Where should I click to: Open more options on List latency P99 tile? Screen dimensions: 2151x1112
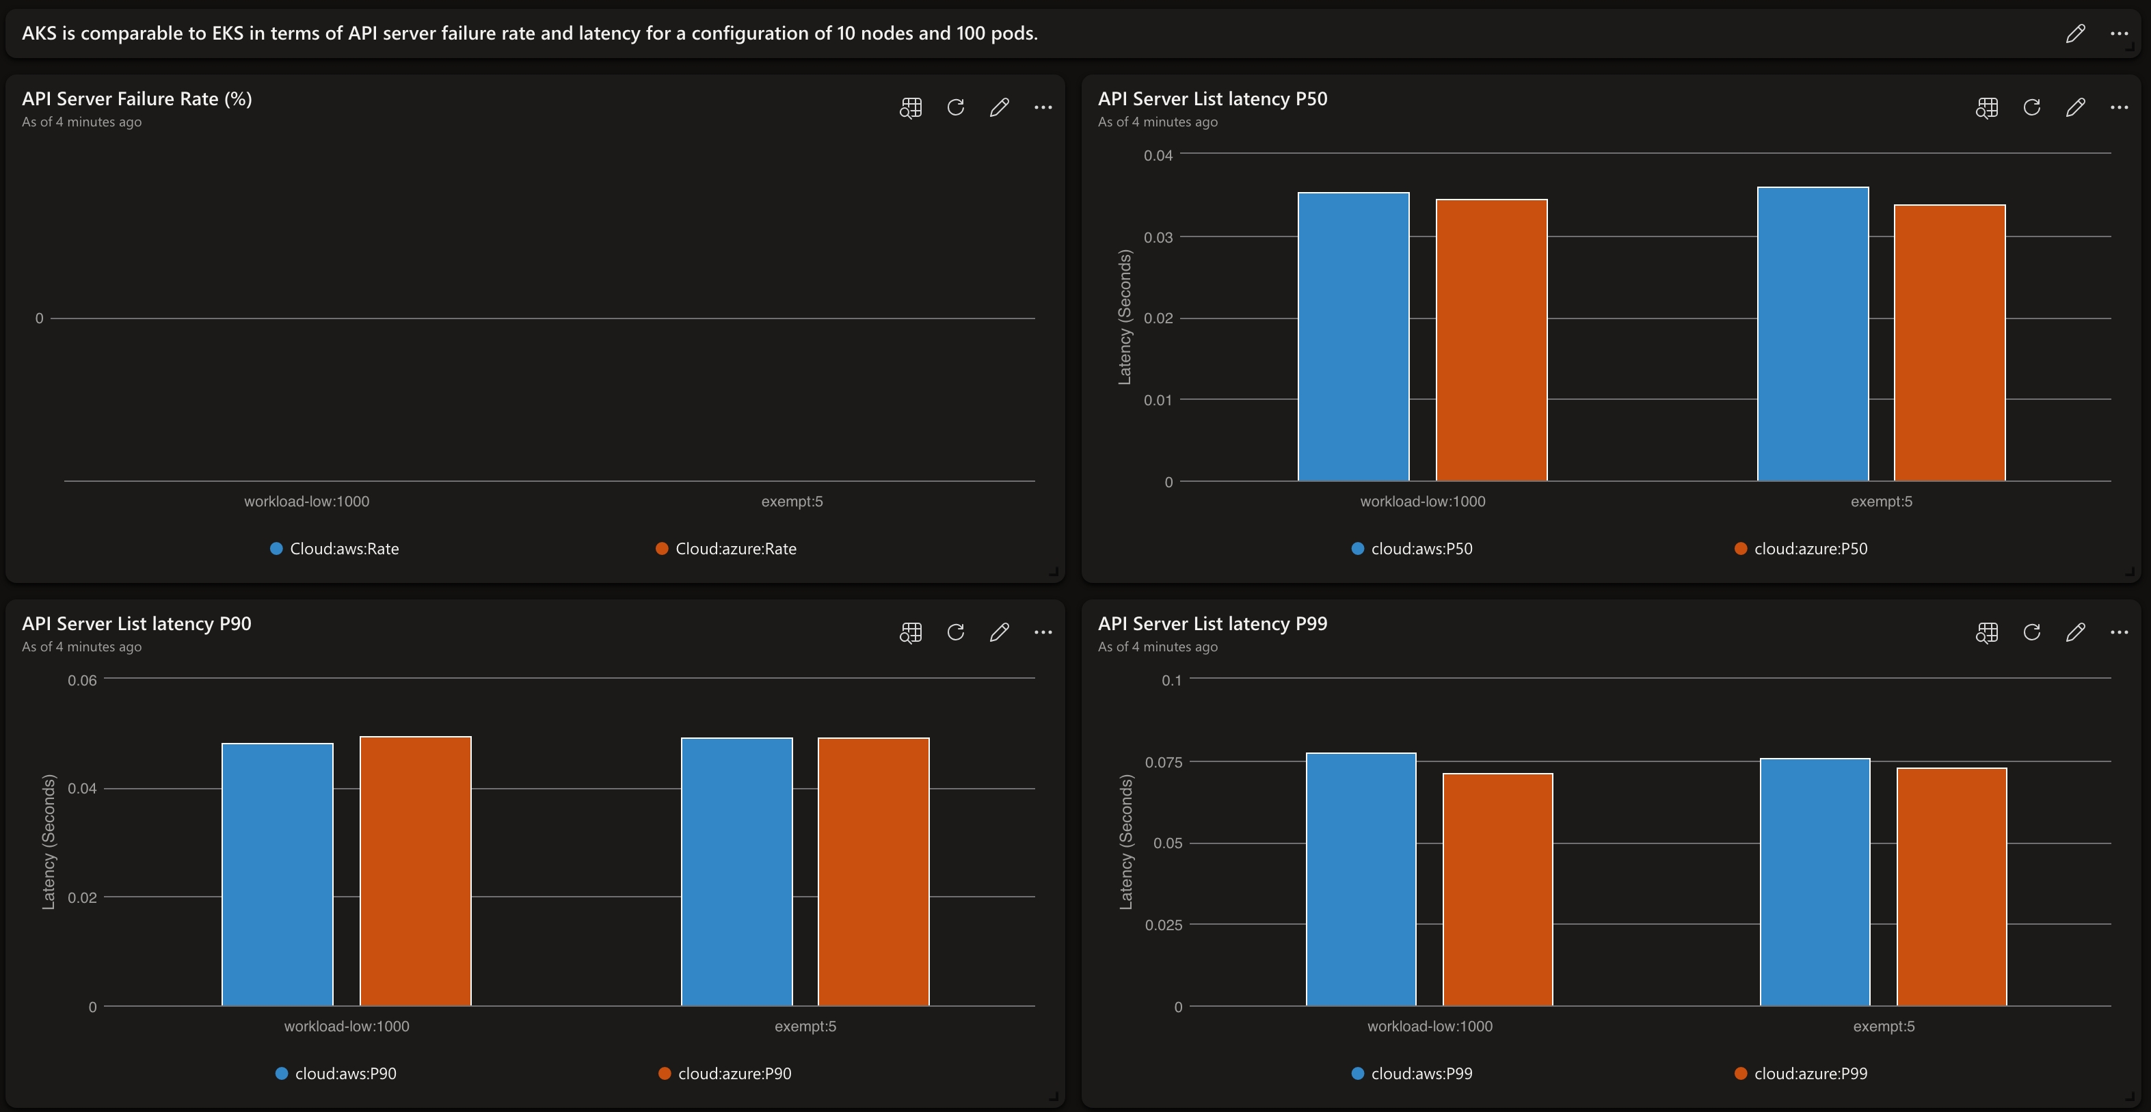coord(2120,632)
